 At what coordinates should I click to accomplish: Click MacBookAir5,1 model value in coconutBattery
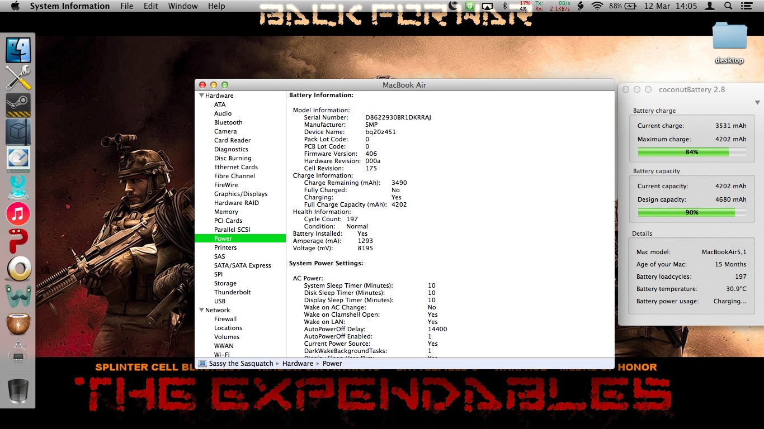click(x=724, y=252)
